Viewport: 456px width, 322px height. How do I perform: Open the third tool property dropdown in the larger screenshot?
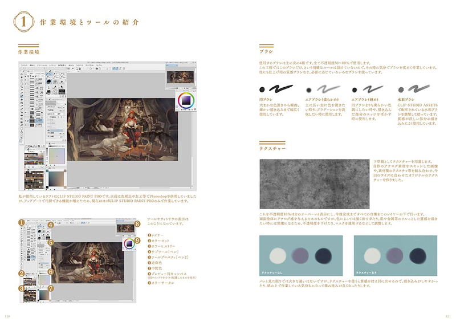(64, 114)
